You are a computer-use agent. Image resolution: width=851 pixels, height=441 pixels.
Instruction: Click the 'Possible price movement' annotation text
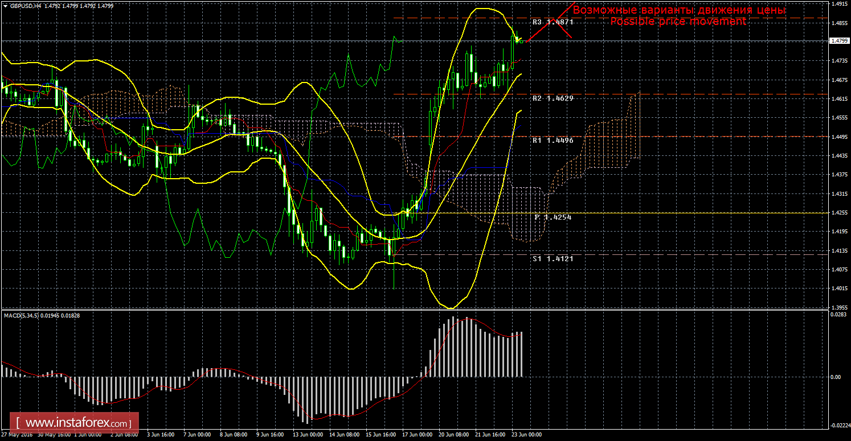pyautogui.click(x=678, y=21)
